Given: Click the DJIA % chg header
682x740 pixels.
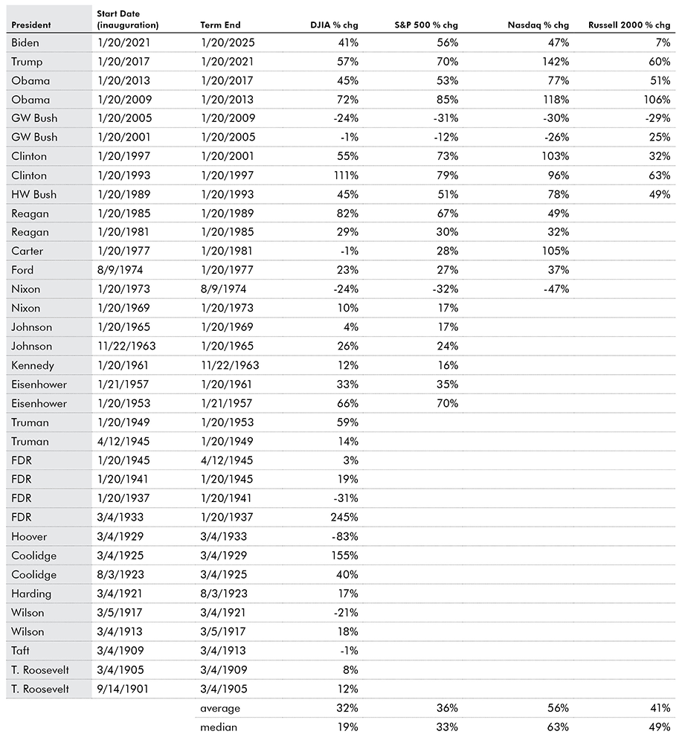Looking at the screenshot, I should 334,25.
